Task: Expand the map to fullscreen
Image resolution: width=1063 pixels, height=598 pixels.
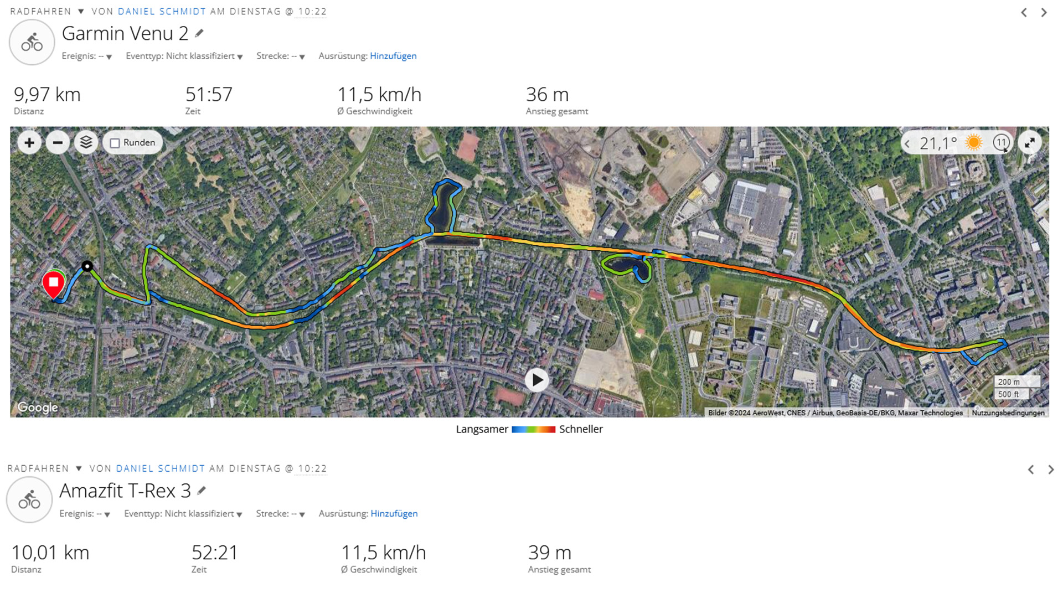Action: coord(1030,143)
